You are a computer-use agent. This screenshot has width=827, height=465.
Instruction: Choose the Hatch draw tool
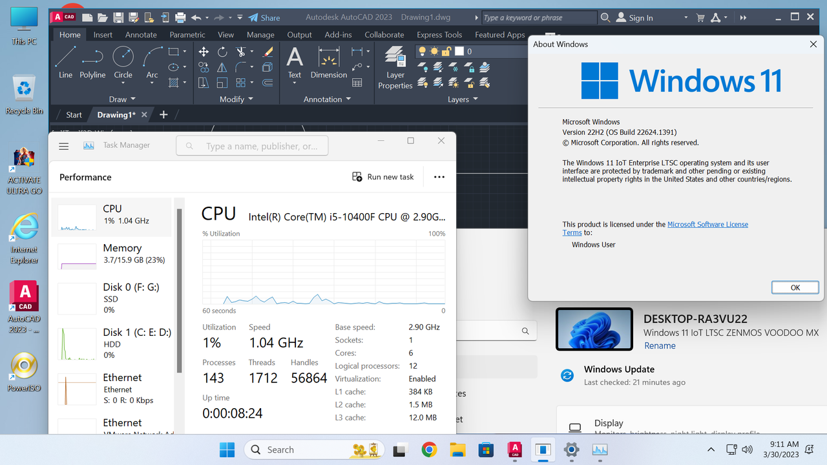pyautogui.click(x=173, y=83)
